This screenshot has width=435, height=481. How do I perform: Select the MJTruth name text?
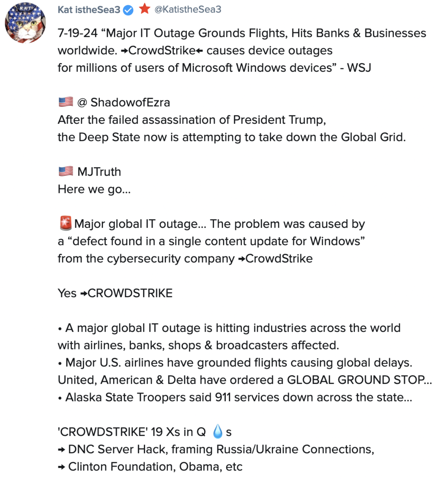(99, 172)
